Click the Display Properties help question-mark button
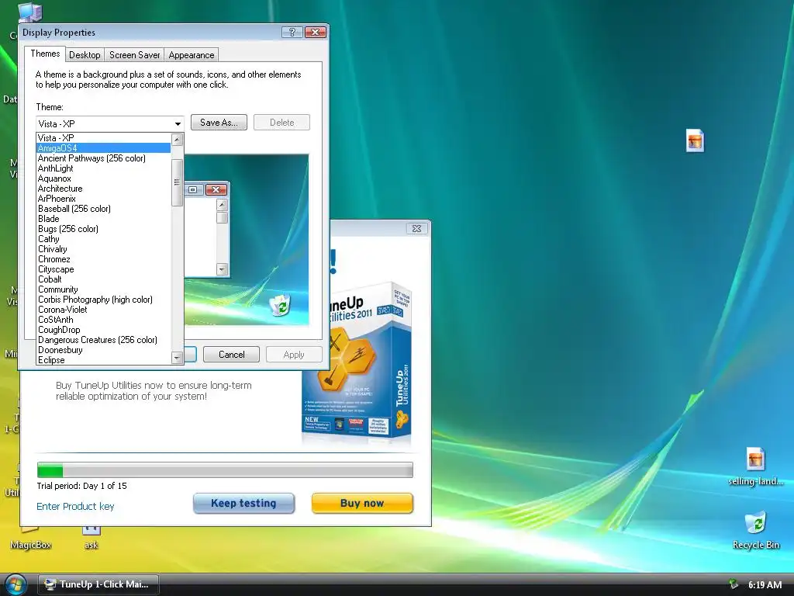 292,33
